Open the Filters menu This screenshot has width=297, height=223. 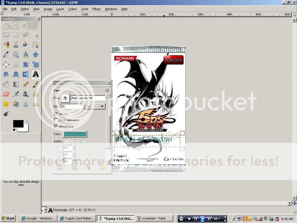tap(96, 9)
